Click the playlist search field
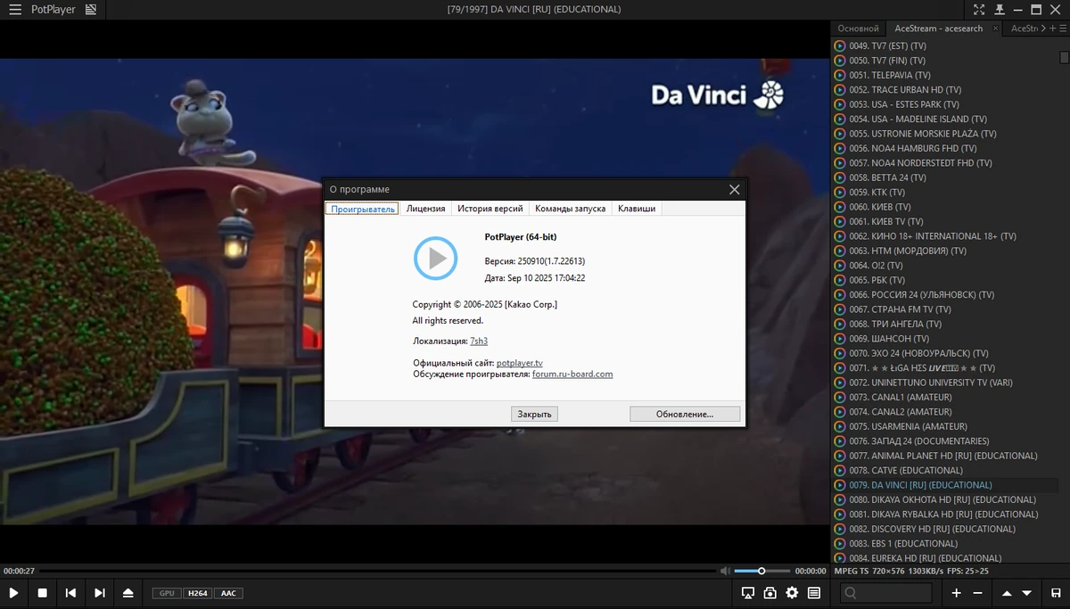This screenshot has height=609, width=1070. tap(887, 593)
